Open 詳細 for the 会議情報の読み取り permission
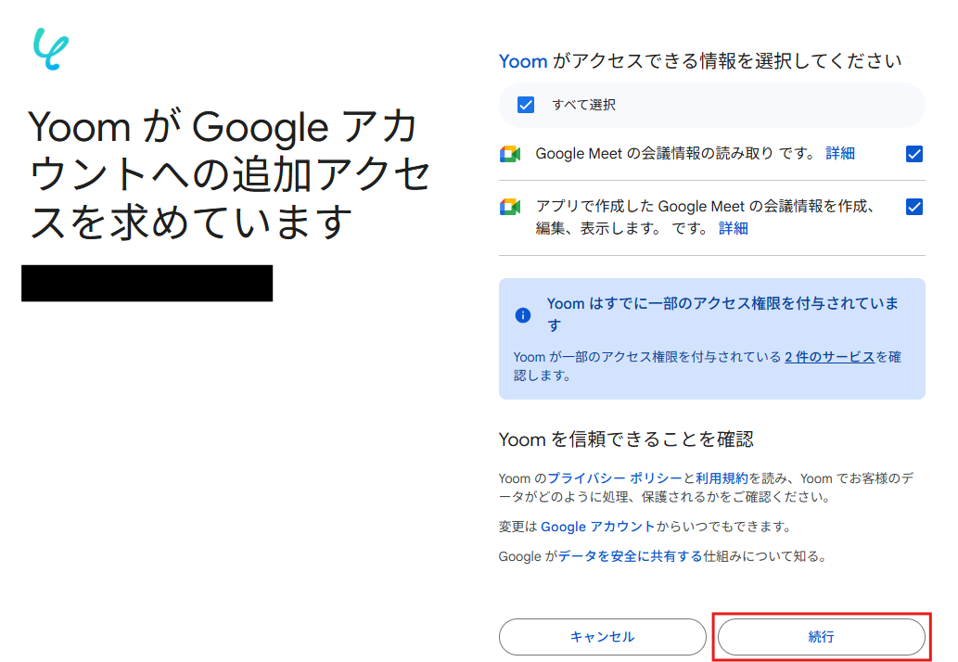Viewport: 958px width, 662px height. pyautogui.click(x=840, y=154)
